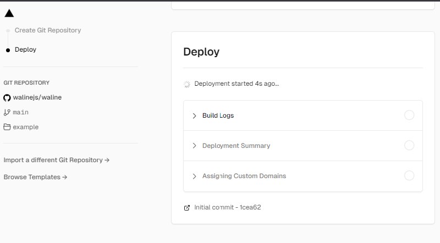The height and width of the screenshot is (243, 440).
Task: Click the Deploy step bullet dot
Action: pyautogui.click(x=8, y=50)
